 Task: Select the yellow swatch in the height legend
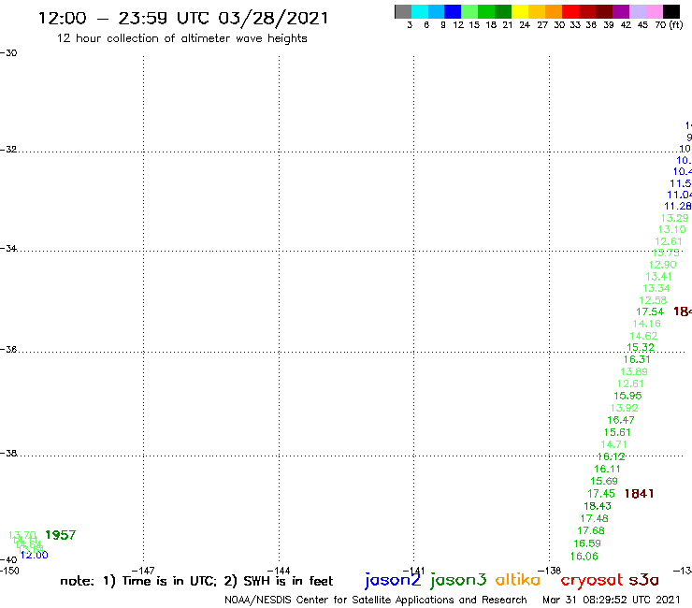520,11
